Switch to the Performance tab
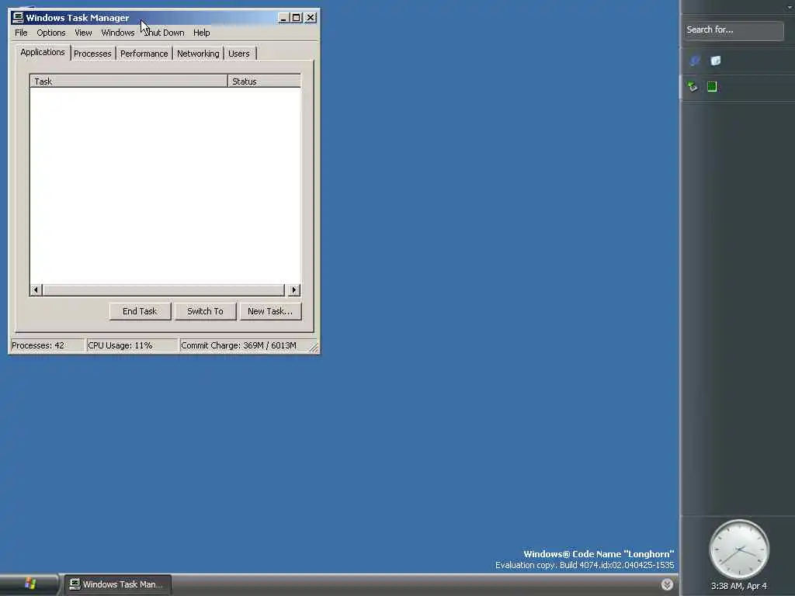This screenshot has height=596, width=795. tap(144, 54)
